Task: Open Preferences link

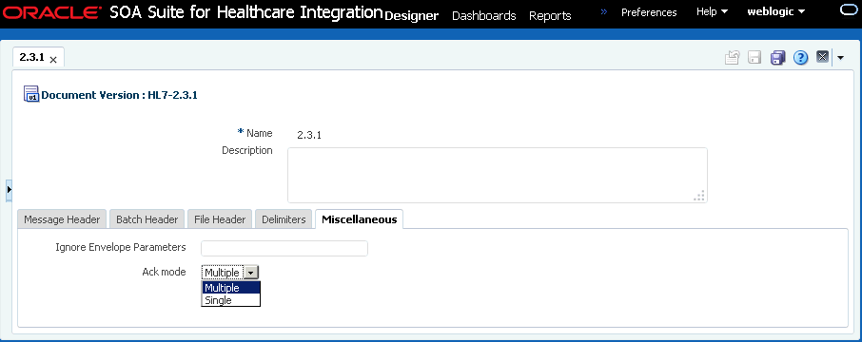Action: pos(649,12)
